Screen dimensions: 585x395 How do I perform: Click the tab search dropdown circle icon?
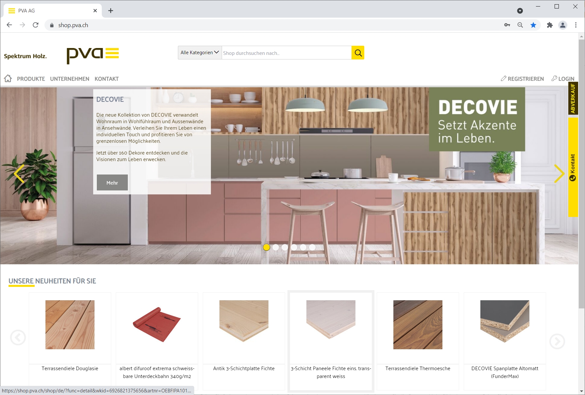[x=520, y=11]
